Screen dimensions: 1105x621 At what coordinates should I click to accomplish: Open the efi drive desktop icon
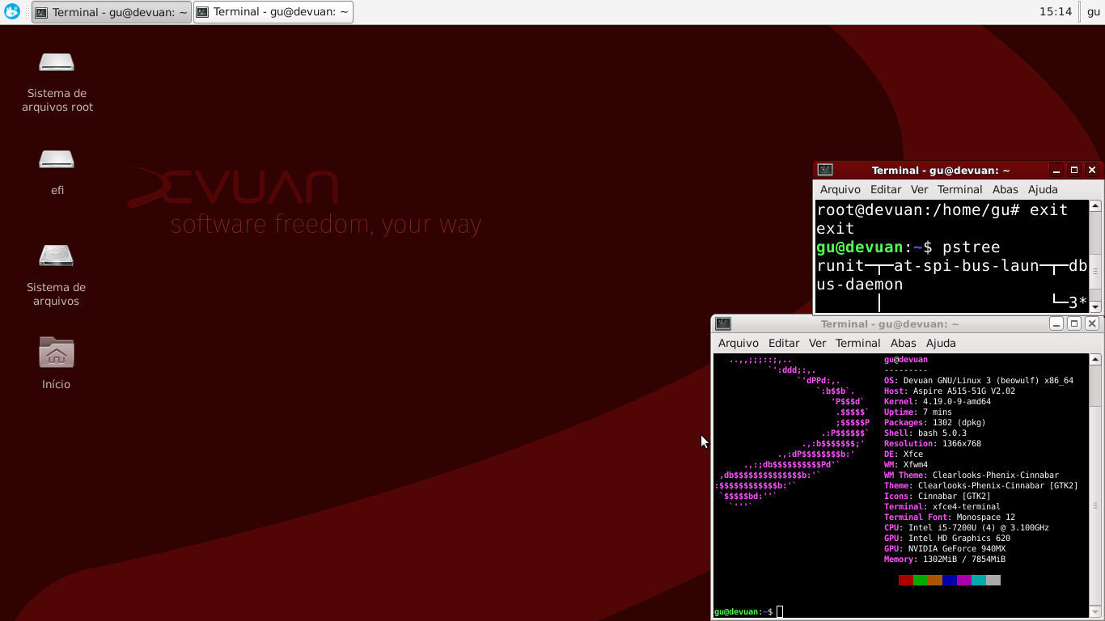[57, 160]
